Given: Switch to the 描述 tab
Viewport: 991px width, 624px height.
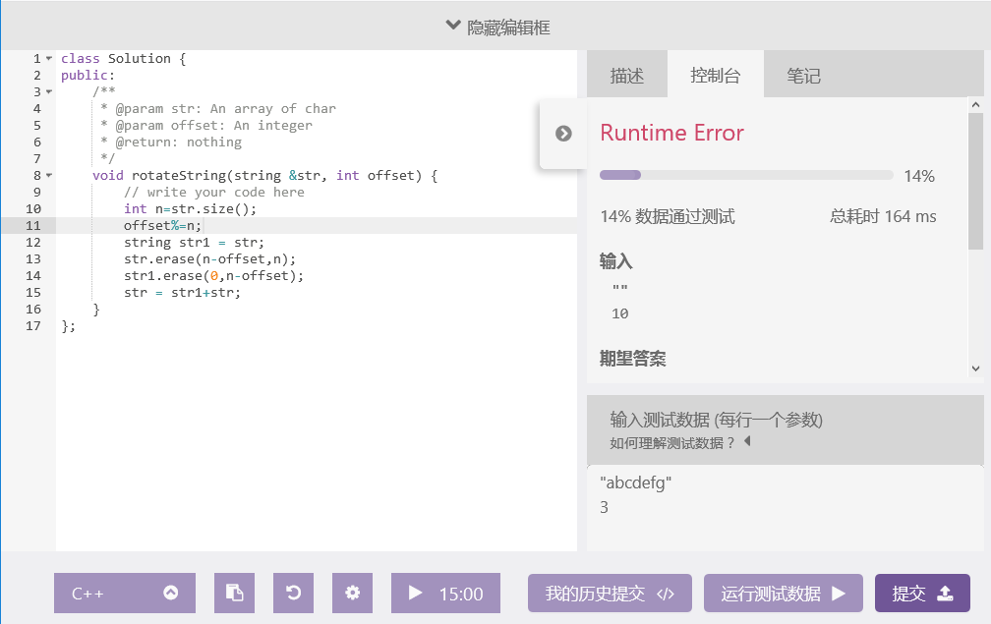Looking at the screenshot, I should 627,75.
